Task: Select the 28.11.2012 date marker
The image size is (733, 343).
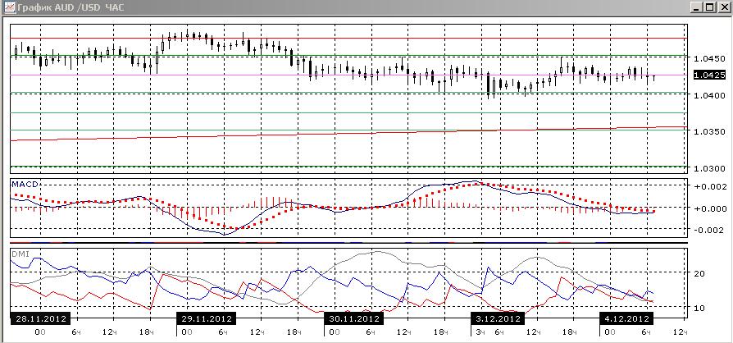Action: (x=40, y=318)
